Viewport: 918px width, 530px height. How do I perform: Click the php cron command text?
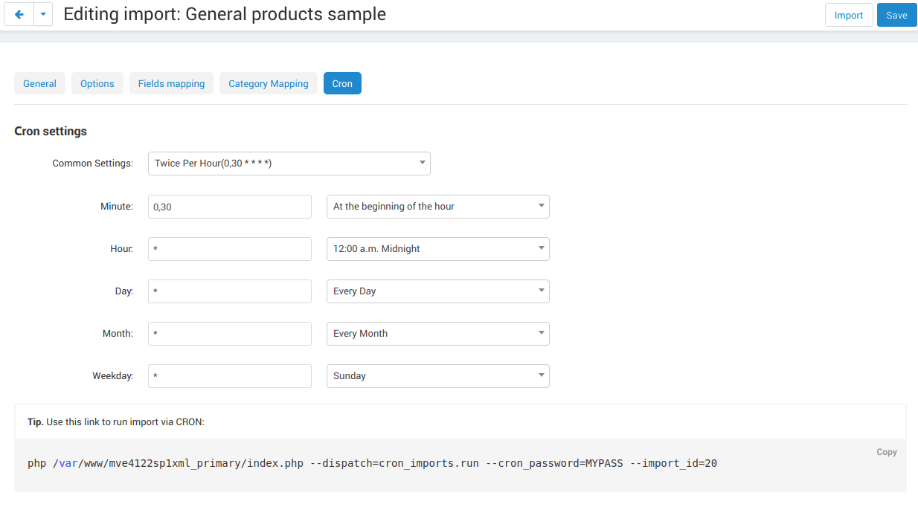[372, 463]
